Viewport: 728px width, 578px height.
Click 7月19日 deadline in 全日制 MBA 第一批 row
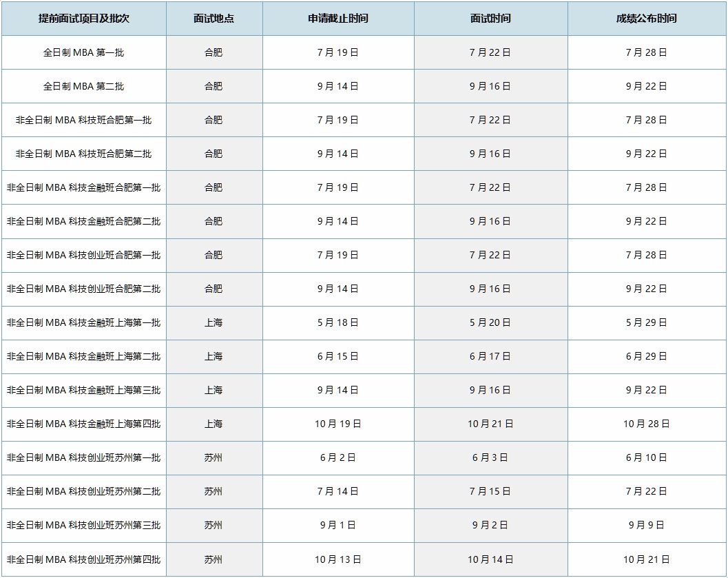338,52
